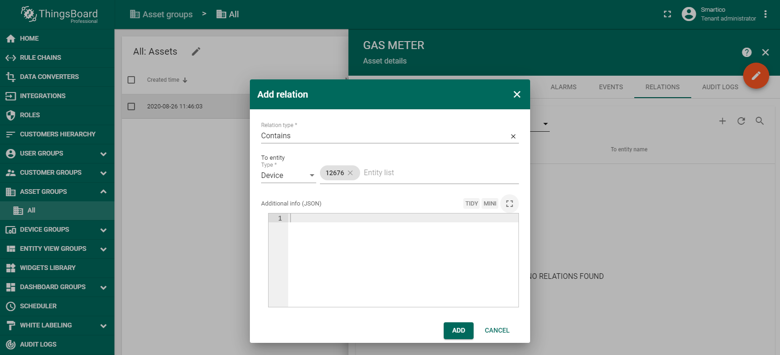Click into the Entity list input field
The width and height of the screenshot is (780, 355).
pos(439,173)
